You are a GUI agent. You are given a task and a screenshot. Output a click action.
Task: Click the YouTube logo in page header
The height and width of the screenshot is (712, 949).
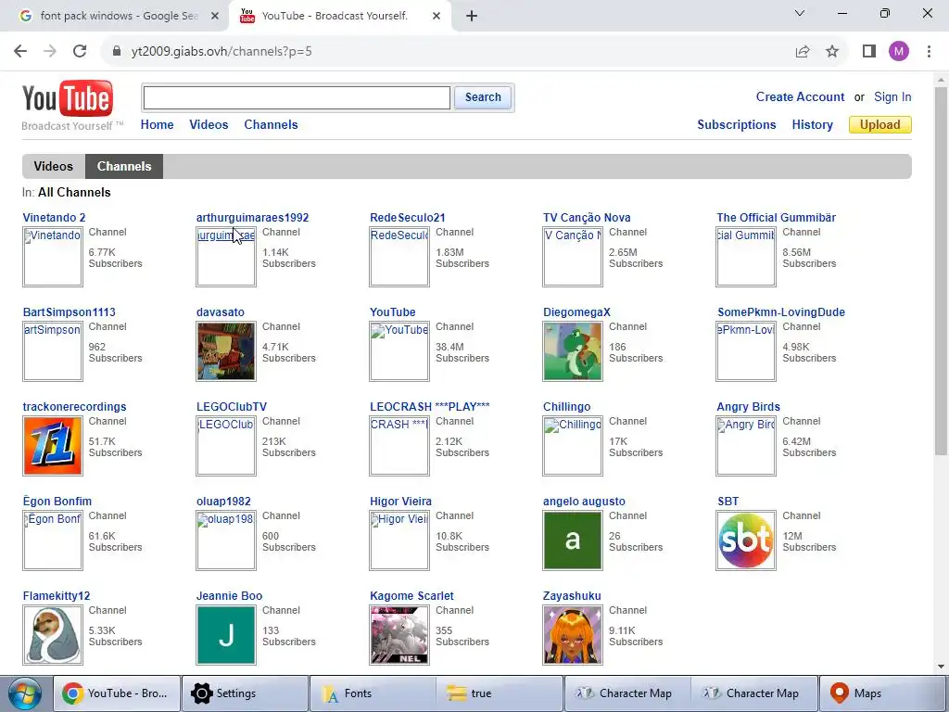pos(68,98)
